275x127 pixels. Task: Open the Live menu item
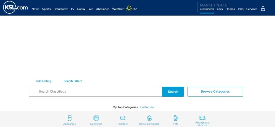[x=90, y=9]
